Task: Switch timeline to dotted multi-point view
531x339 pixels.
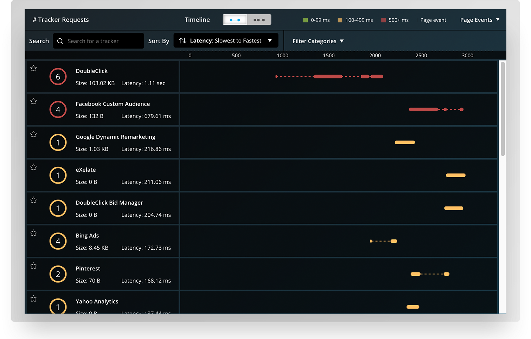Action: [259, 20]
